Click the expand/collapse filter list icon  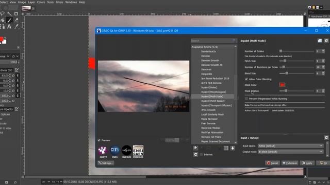[226, 148]
